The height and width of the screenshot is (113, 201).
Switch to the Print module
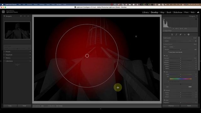[186, 12]
